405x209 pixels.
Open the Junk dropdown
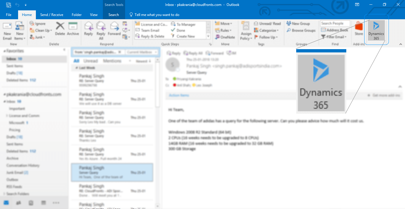click(37, 37)
